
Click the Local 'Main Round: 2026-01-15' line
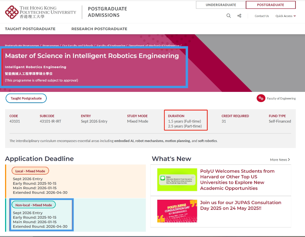click(x=35, y=188)
